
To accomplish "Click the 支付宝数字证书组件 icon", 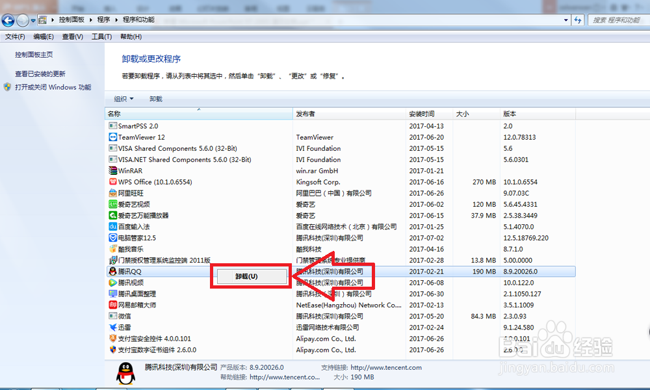I will [x=112, y=350].
